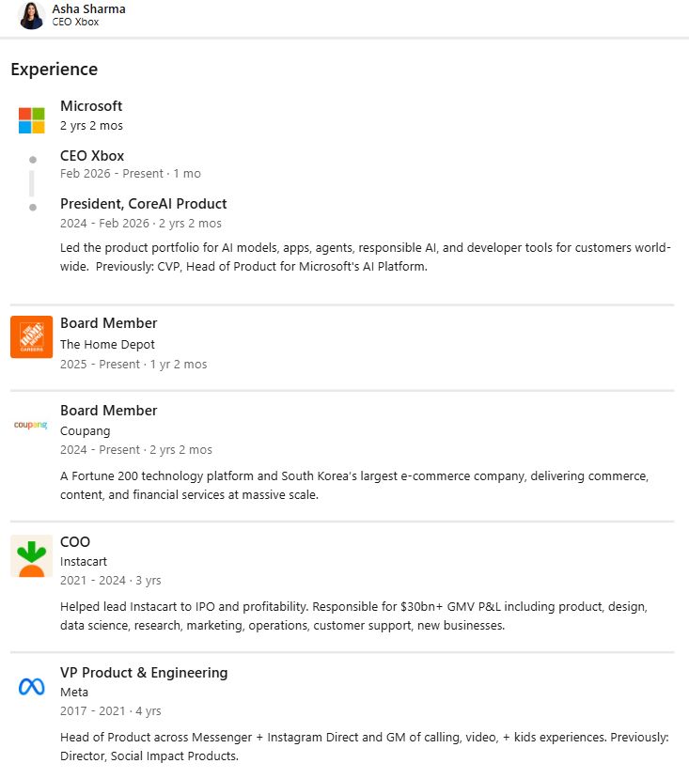Click the Microsoft company logo

click(x=31, y=120)
